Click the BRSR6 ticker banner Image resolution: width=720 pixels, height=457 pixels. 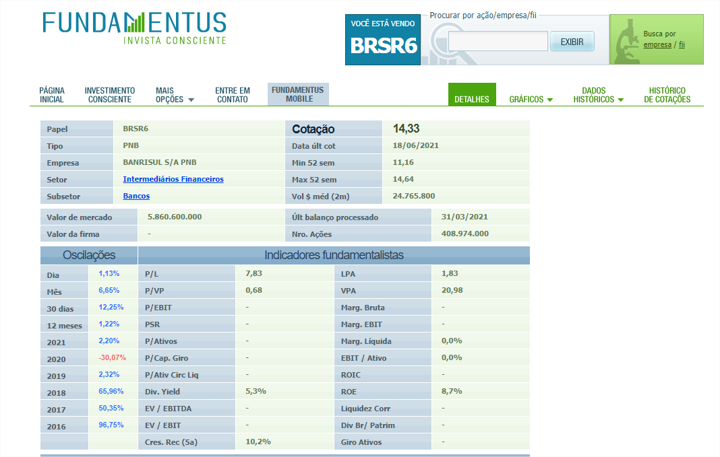tap(383, 40)
